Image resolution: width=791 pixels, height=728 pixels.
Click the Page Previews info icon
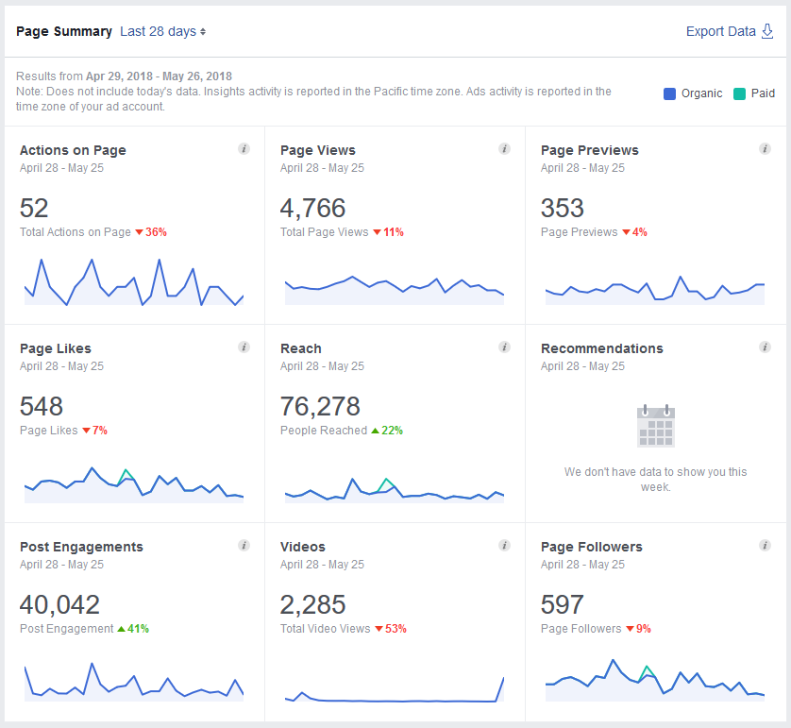[x=765, y=149]
